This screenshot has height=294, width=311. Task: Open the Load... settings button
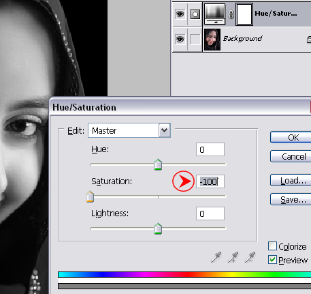pyautogui.click(x=291, y=180)
